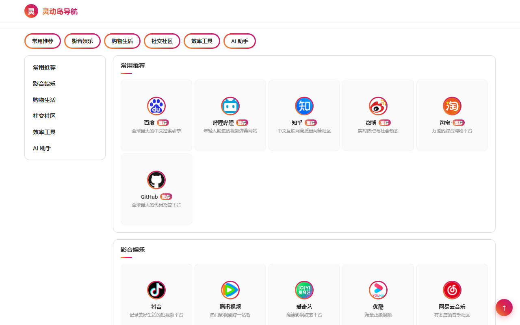The image size is (520, 325).
Task: Click the 灵动岛导航 site title
Action: pos(60,11)
